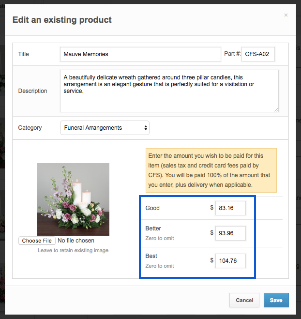The image size is (301, 319).
Task: Click the dollar sign beside Good price
Action: [x=211, y=208]
